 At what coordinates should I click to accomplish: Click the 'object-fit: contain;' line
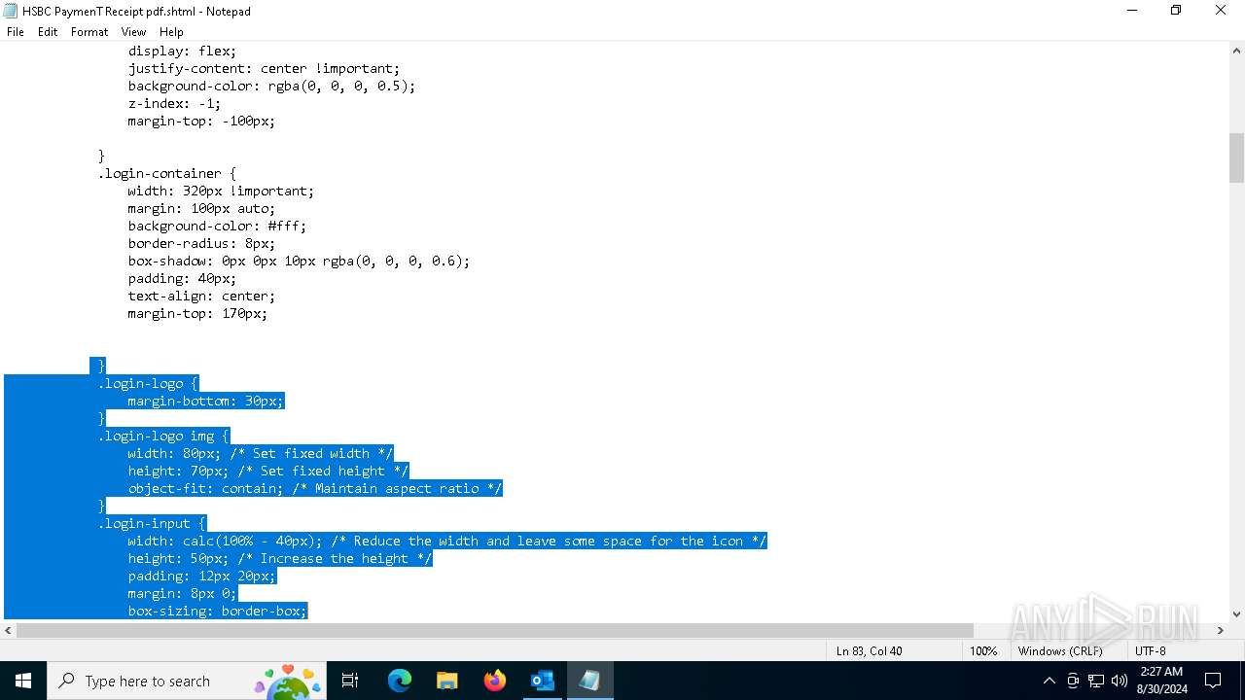coord(314,488)
